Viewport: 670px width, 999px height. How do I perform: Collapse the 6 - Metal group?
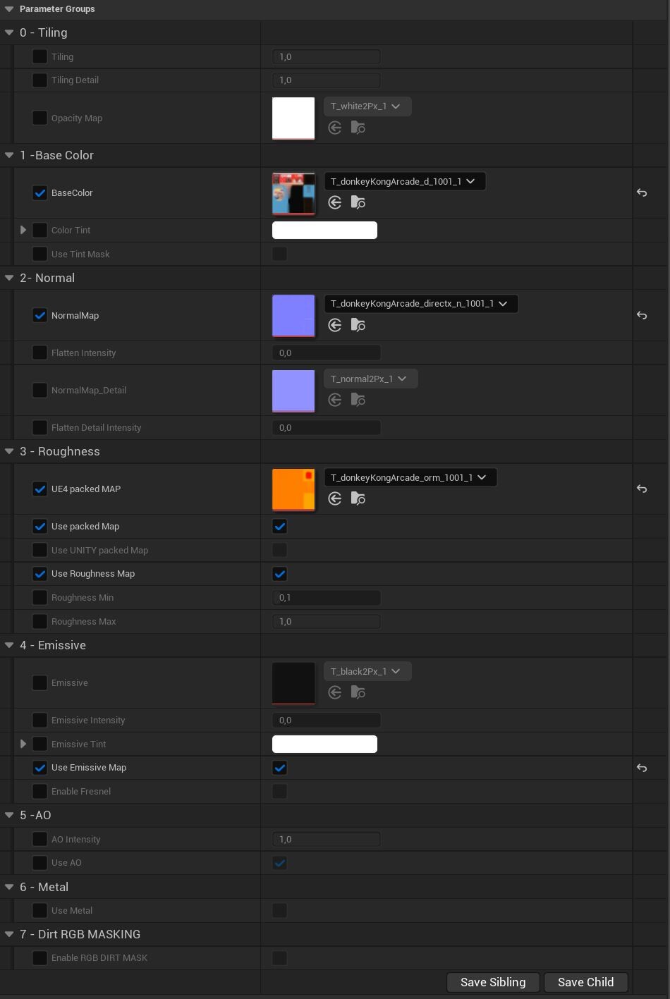[9, 887]
